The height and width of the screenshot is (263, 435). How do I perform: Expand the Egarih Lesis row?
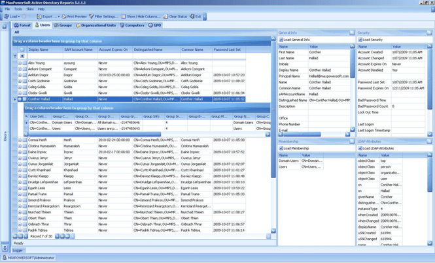(20, 188)
